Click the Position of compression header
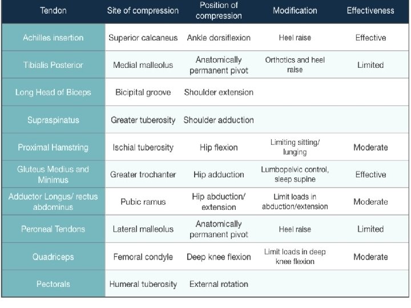The height and width of the screenshot is (308, 411). pos(219,11)
